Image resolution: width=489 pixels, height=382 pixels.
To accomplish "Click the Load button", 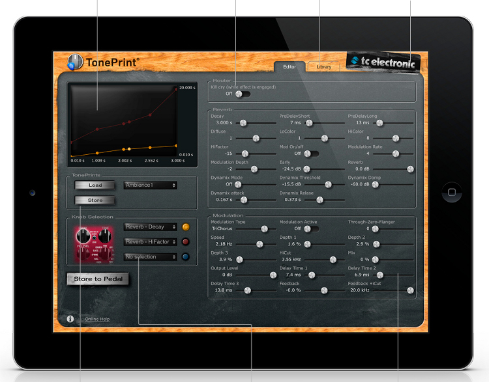I will point(95,185).
